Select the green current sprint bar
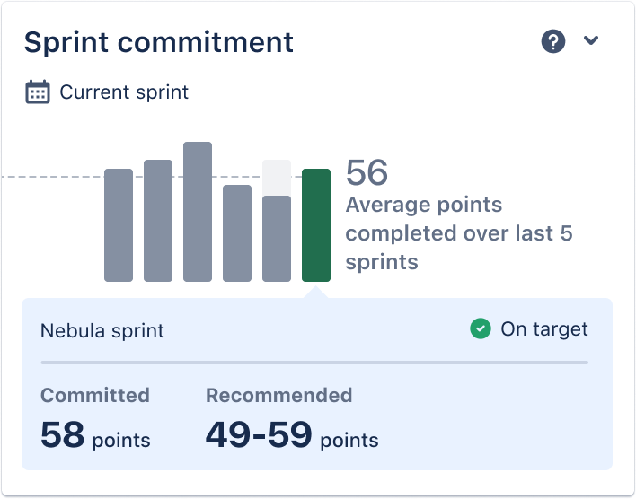 316,225
